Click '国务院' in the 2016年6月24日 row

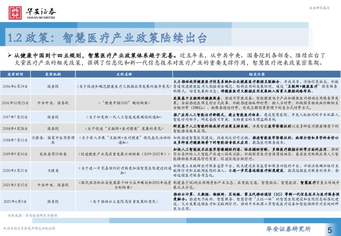coord(53,87)
